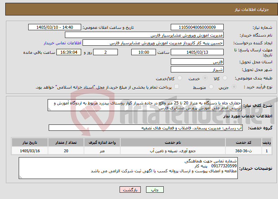Click the شرح کلی نیاز label
This screenshot has height=199, width=278.
pos(258,105)
